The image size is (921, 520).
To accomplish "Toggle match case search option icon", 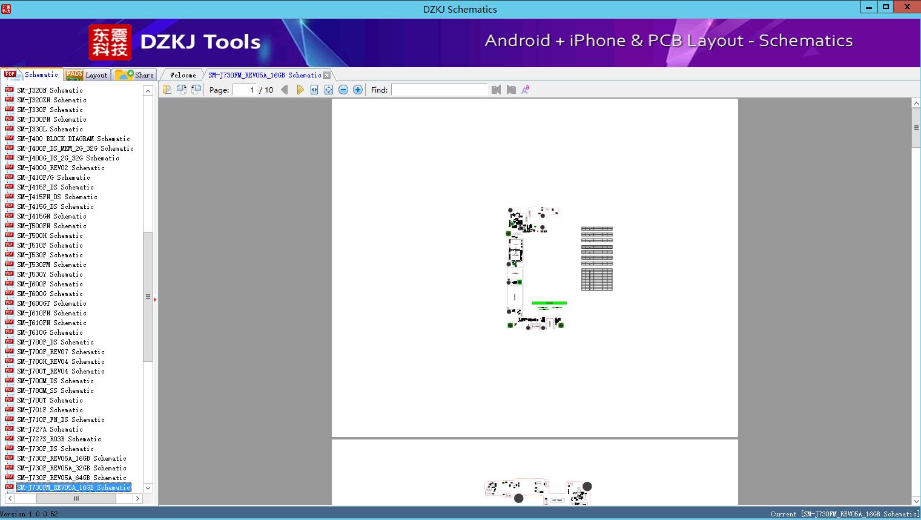I will (x=526, y=90).
